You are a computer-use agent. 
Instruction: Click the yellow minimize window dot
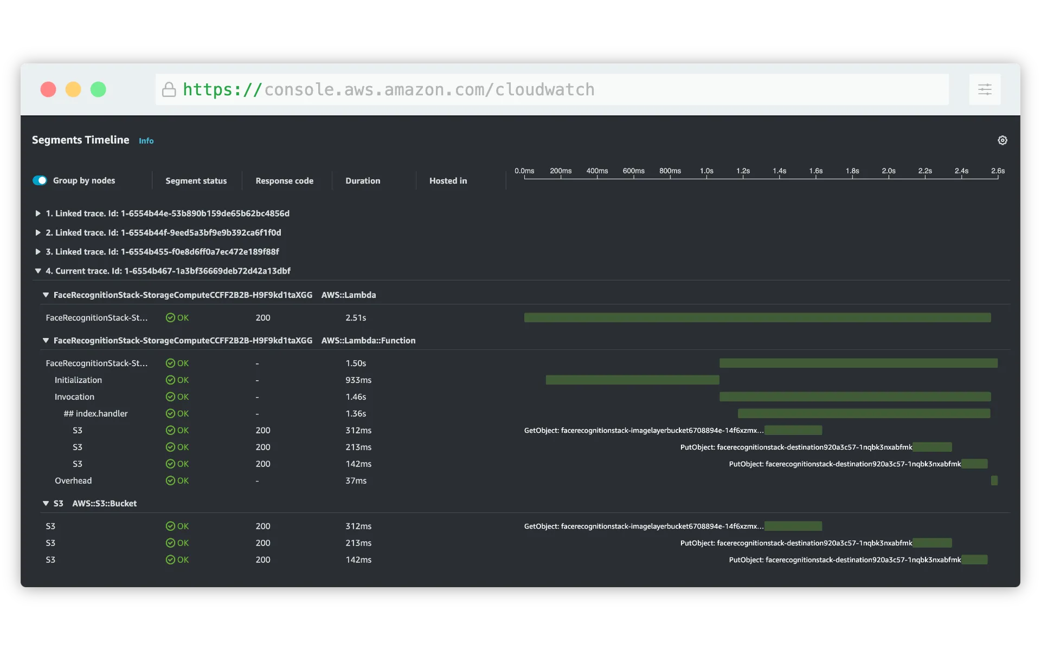click(73, 89)
